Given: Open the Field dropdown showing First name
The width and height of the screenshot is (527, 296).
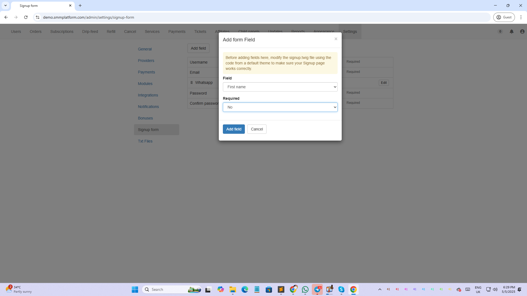Looking at the screenshot, I should 280,87.
